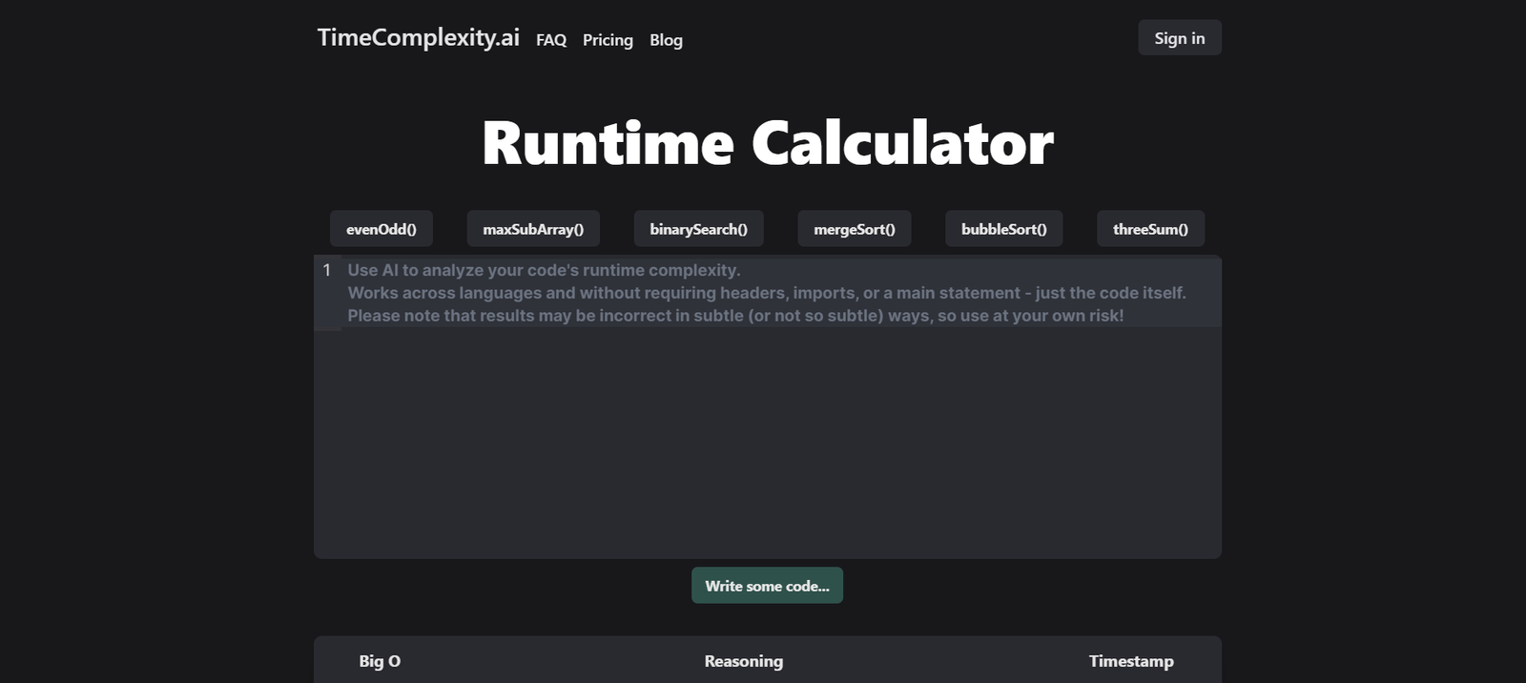Choose the mergeSort() example
This screenshot has height=683, width=1526.
(855, 229)
